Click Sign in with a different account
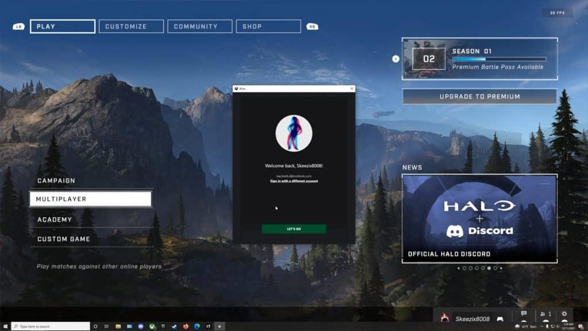The image size is (588, 331). (294, 181)
